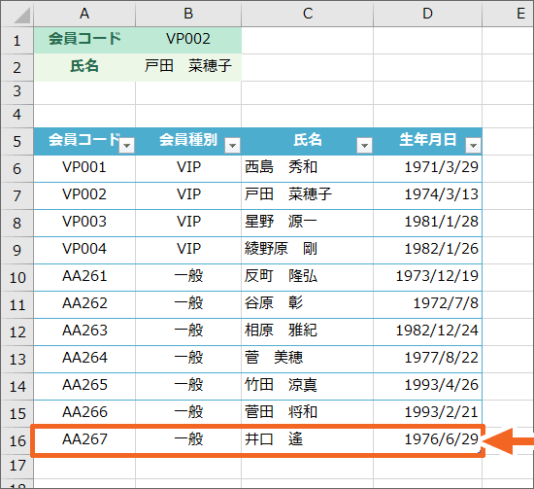The height and width of the screenshot is (489, 534).
Task: Click the AA263 cell
Action: (x=84, y=332)
